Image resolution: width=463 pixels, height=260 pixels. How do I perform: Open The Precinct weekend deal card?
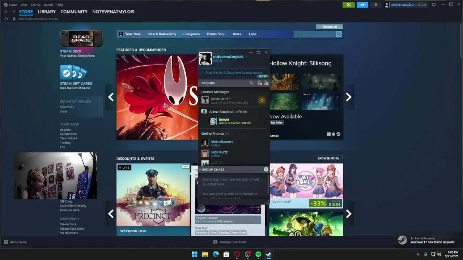coord(153,199)
